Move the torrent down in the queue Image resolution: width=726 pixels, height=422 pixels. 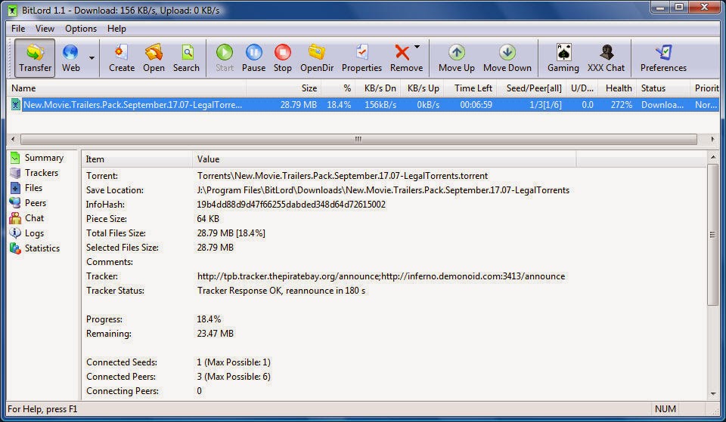[x=507, y=58]
